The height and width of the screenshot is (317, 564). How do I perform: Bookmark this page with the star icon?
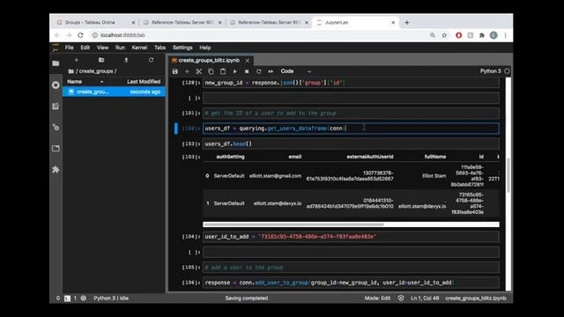(444, 35)
